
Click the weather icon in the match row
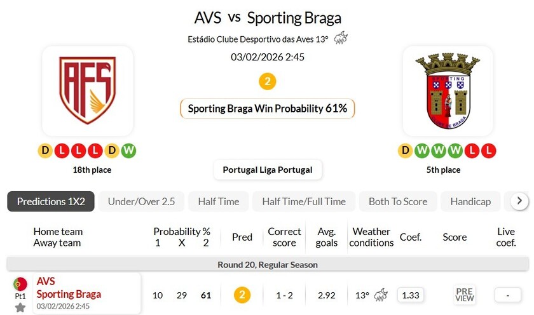(x=381, y=295)
